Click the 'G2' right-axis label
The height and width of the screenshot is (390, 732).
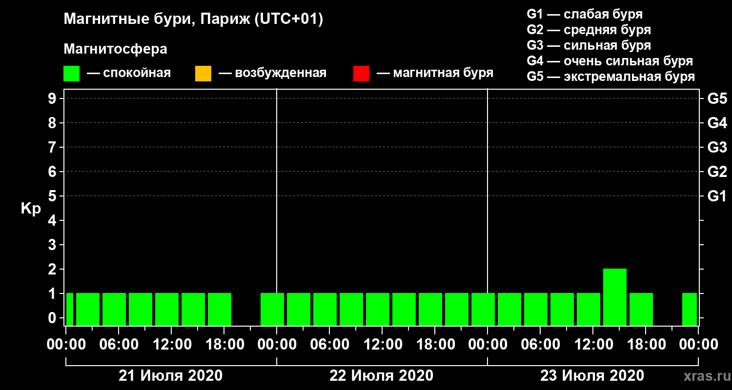pos(717,172)
